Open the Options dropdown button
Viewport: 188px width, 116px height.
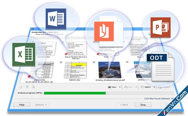pos(41,105)
